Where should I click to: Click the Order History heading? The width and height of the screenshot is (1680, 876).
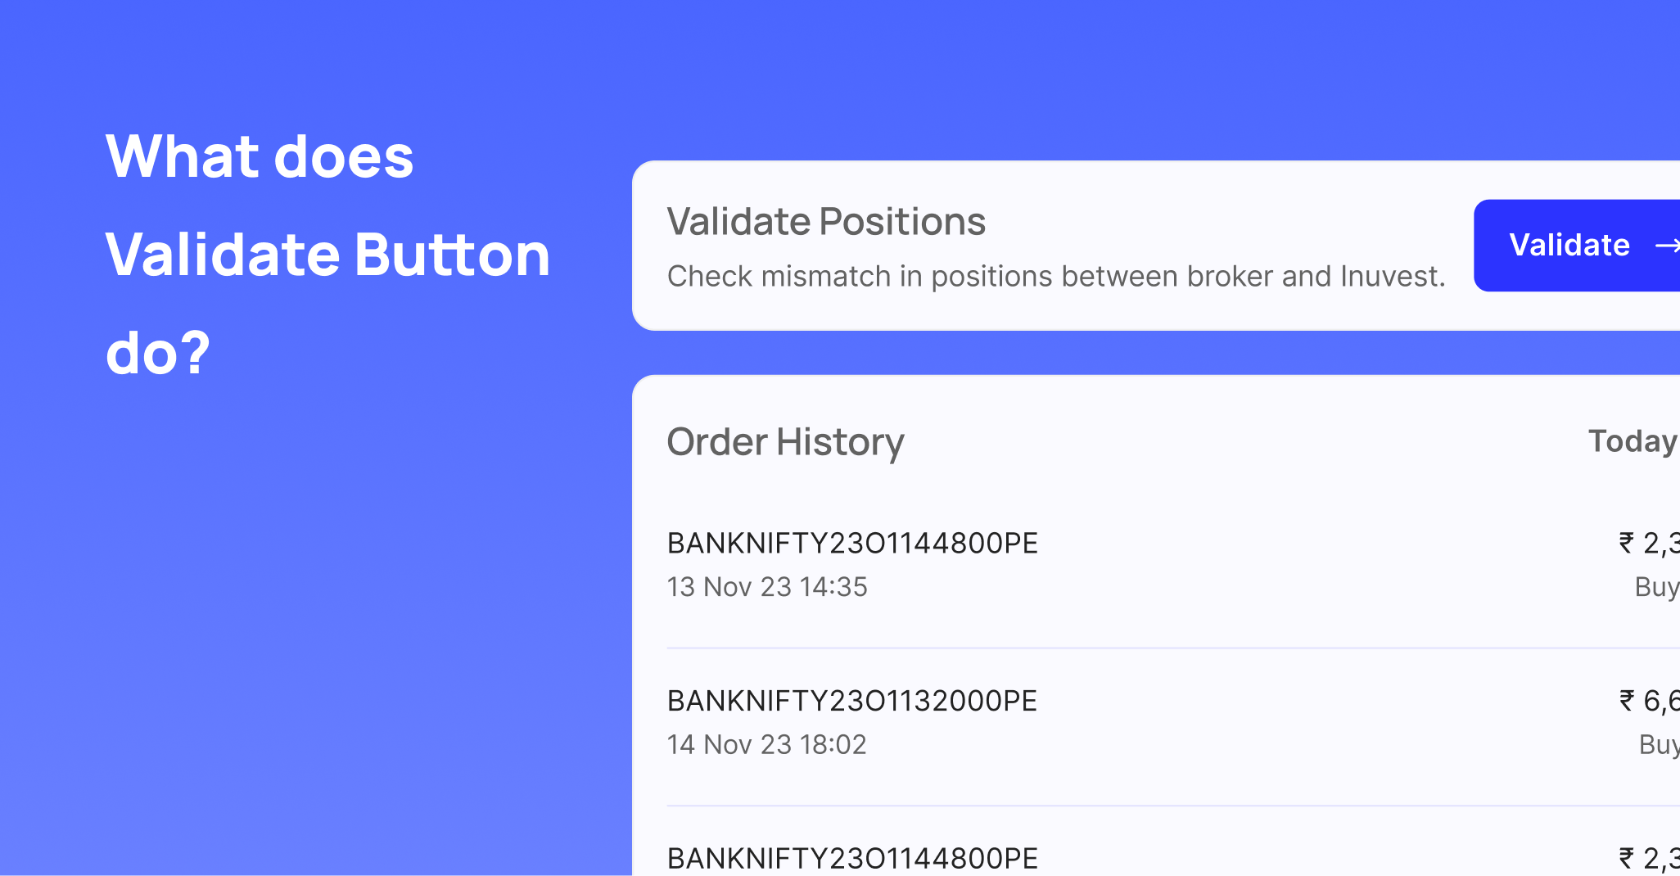pos(785,441)
